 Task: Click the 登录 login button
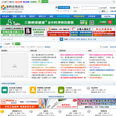coord(103,11)
